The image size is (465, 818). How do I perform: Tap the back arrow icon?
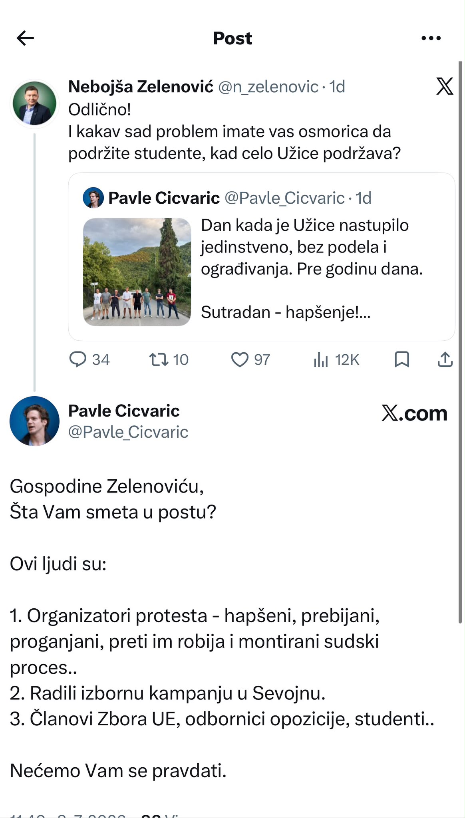(25, 38)
